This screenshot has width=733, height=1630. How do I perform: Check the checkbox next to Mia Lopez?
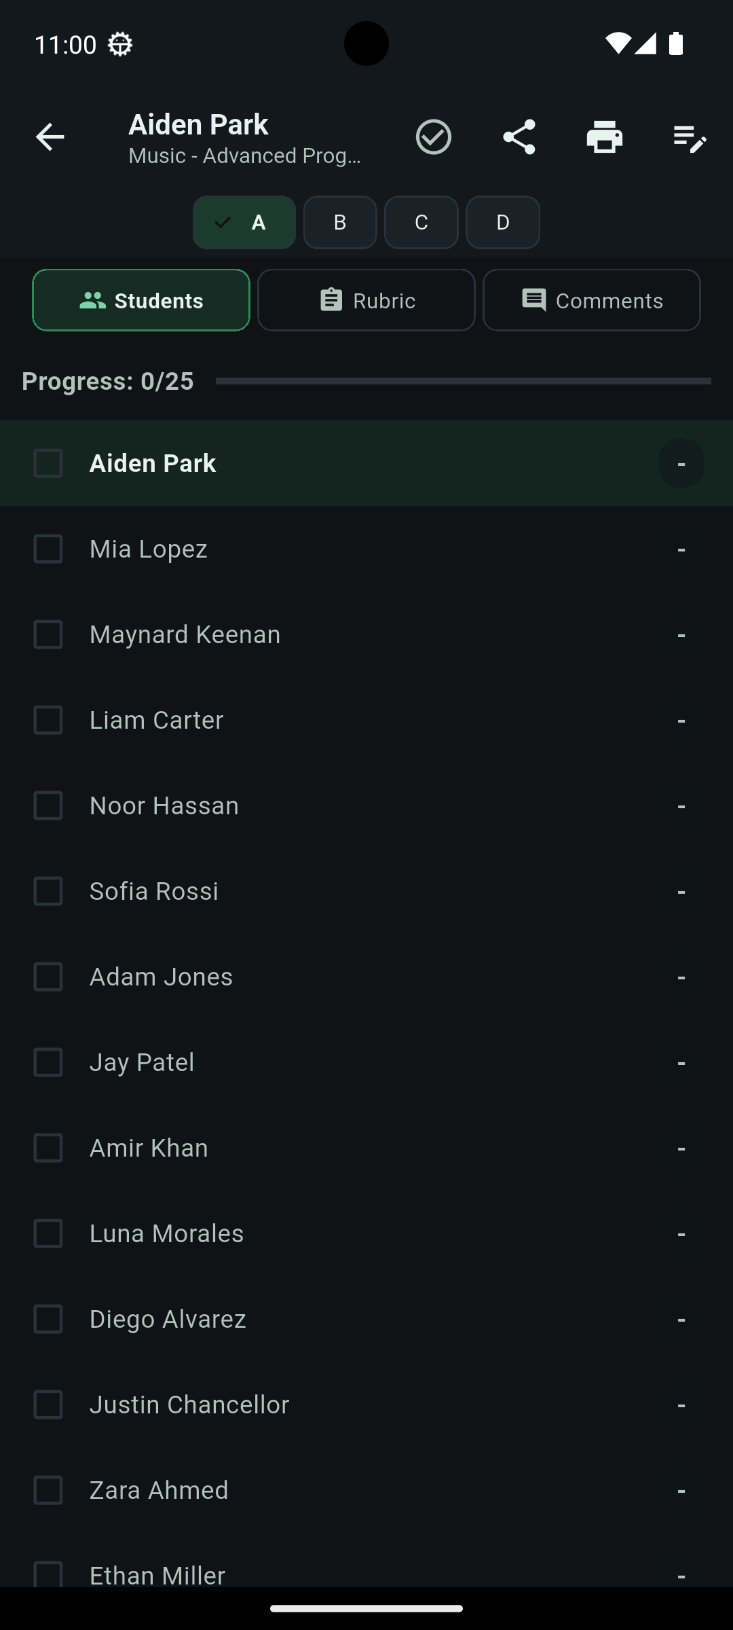(x=48, y=549)
